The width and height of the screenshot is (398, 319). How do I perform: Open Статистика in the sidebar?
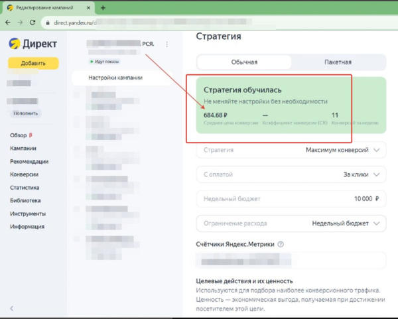point(25,188)
